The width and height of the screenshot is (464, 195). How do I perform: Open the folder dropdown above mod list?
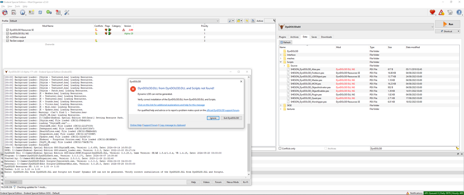pyautogui.click(x=239, y=21)
